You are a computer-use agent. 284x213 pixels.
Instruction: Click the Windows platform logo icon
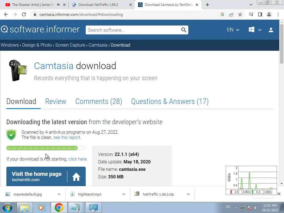point(251,30)
